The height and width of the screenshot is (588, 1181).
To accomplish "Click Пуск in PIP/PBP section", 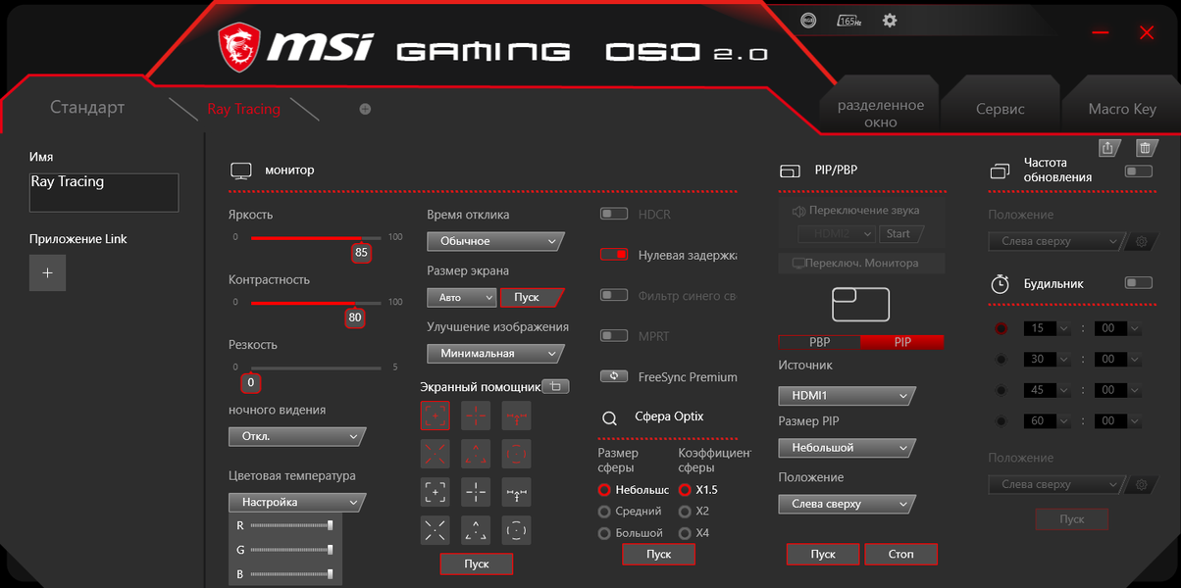I will click(x=823, y=555).
